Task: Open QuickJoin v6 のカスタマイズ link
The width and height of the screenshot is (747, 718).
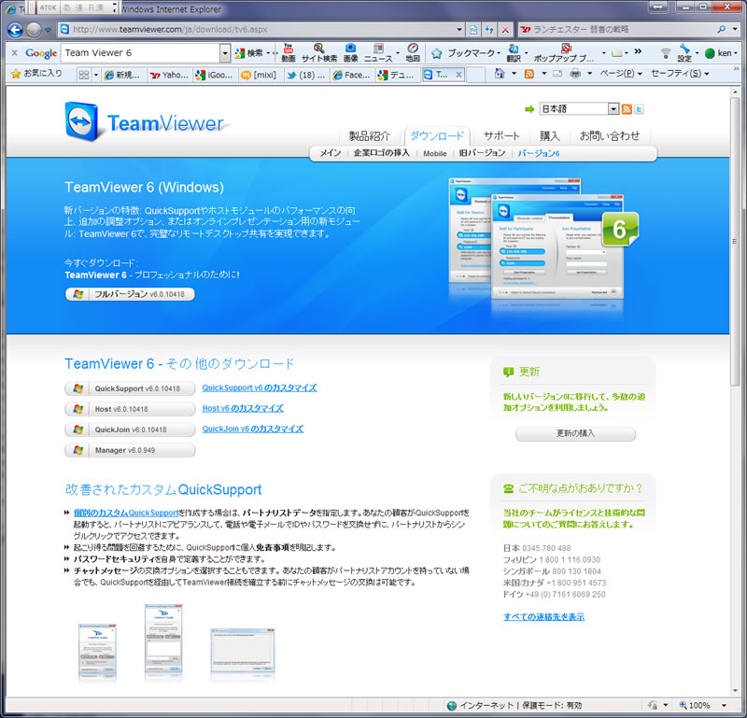Action: point(252,429)
